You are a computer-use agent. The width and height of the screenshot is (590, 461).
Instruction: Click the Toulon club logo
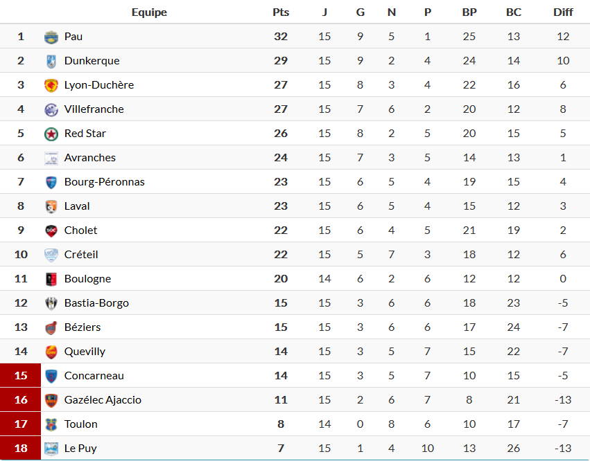51,424
